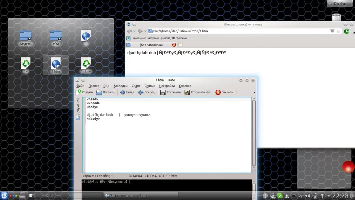Click the Открыть (Open) toolbar icon
Screen dimensions: 355x200
coord(99,92)
